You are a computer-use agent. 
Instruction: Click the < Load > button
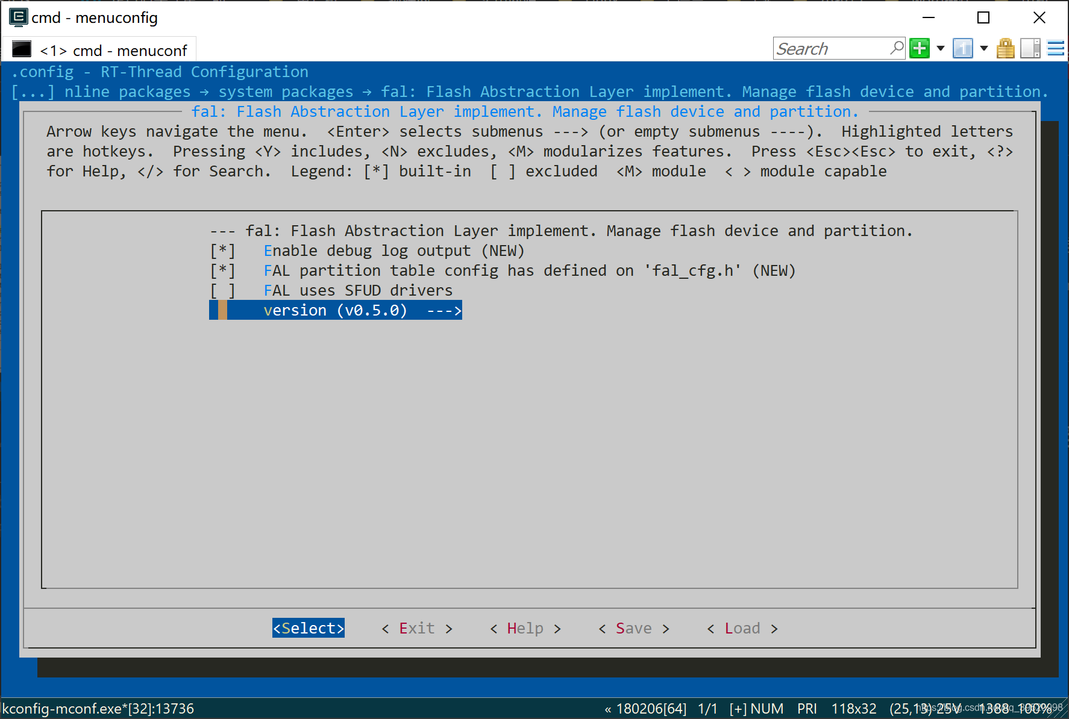(x=742, y=628)
